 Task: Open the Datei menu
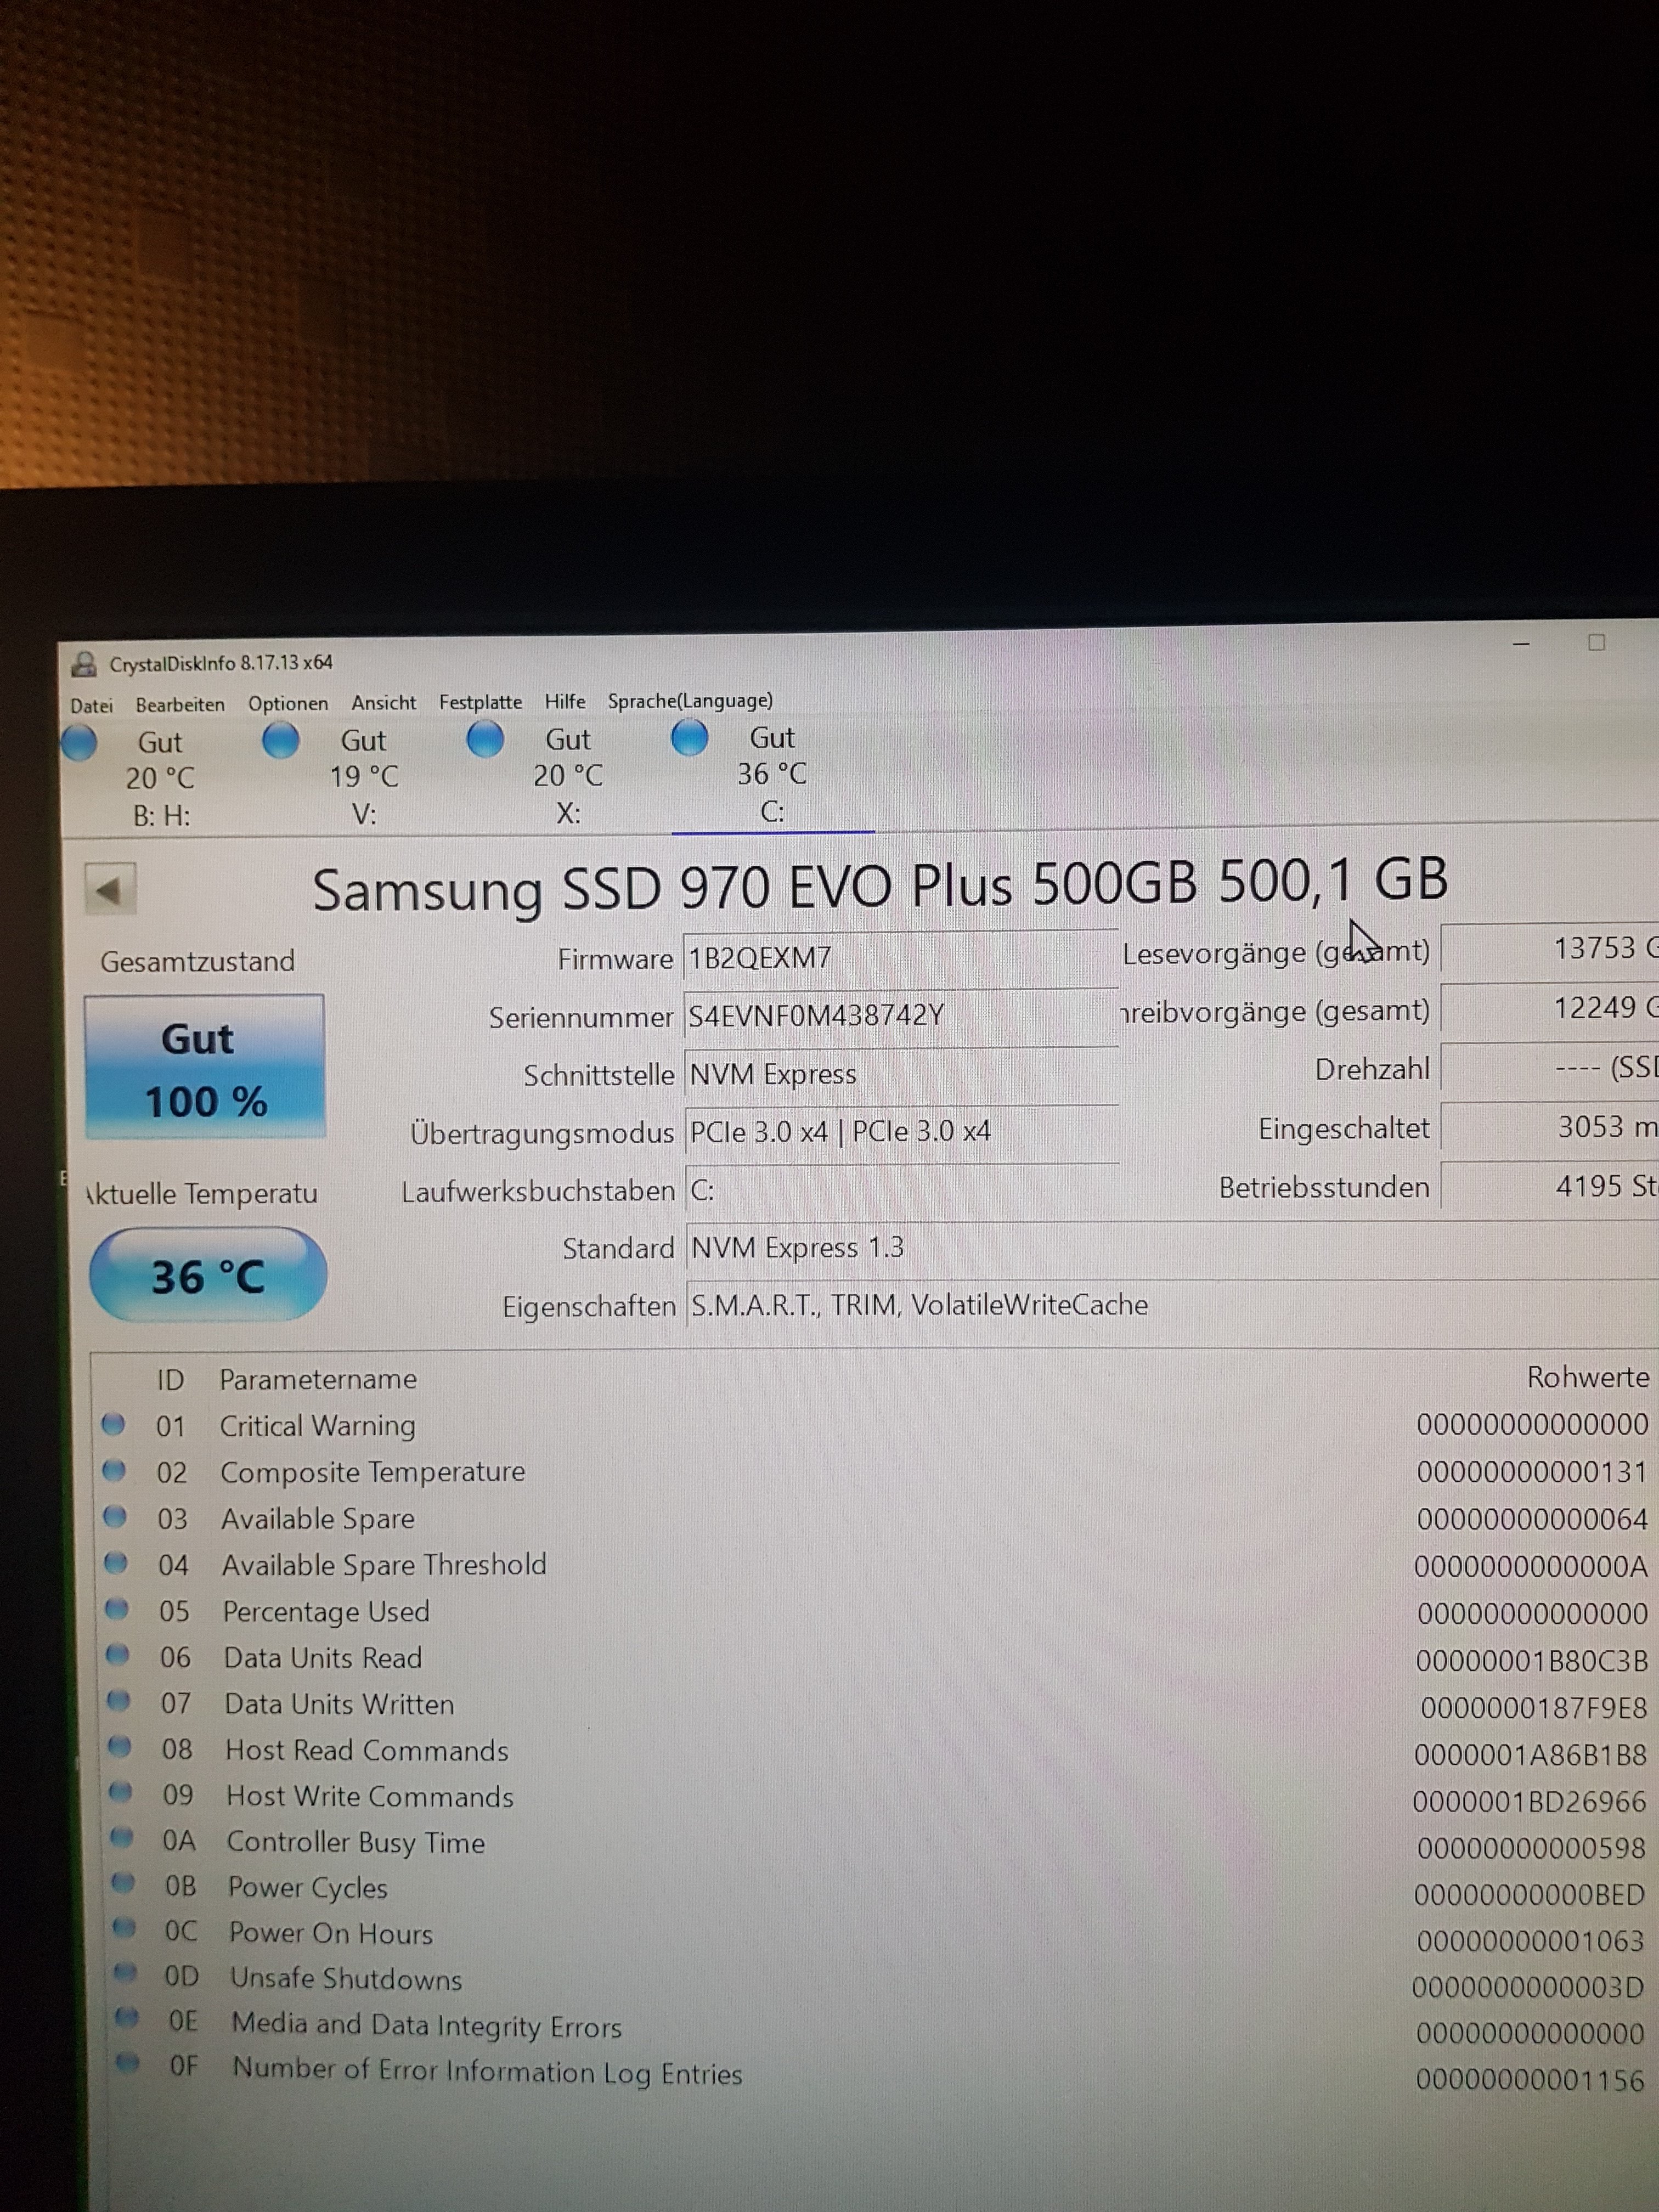pyautogui.click(x=91, y=705)
